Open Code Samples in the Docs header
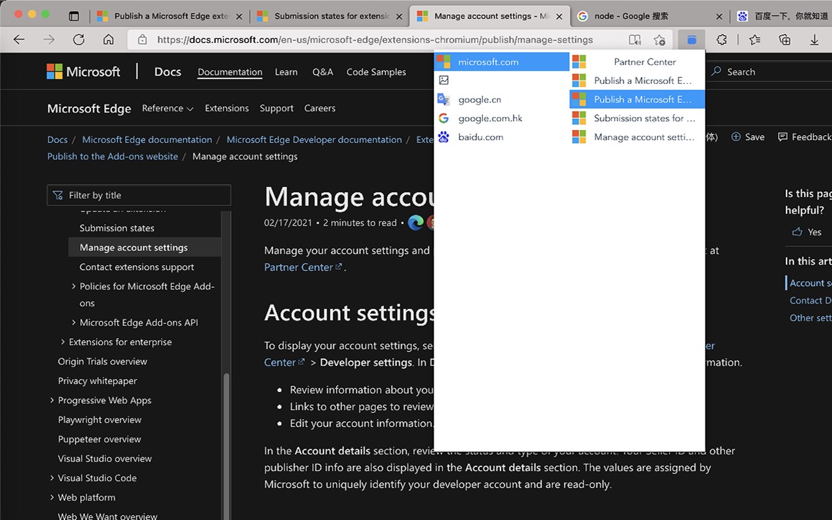 pos(376,72)
